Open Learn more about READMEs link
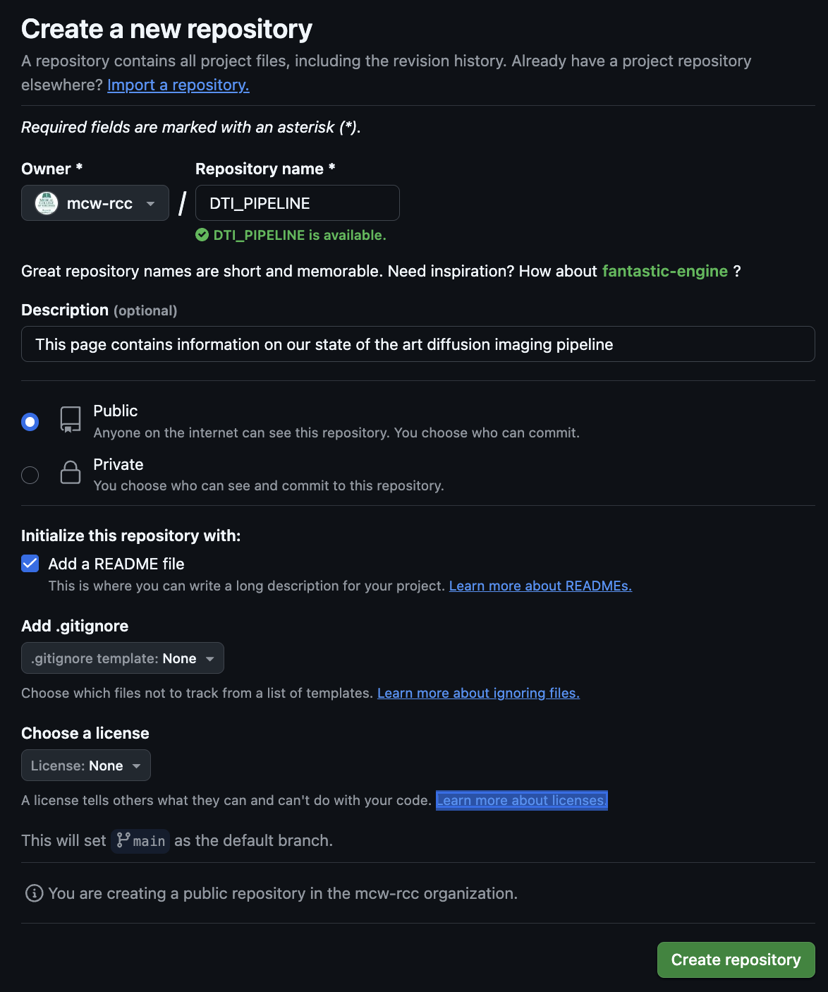This screenshot has width=828, height=992. (540, 586)
